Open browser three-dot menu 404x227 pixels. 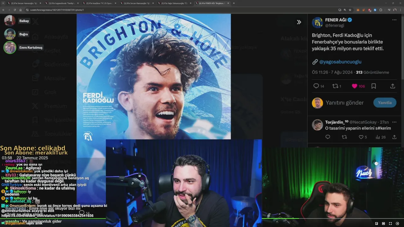pyautogui.click(x=400, y=10)
